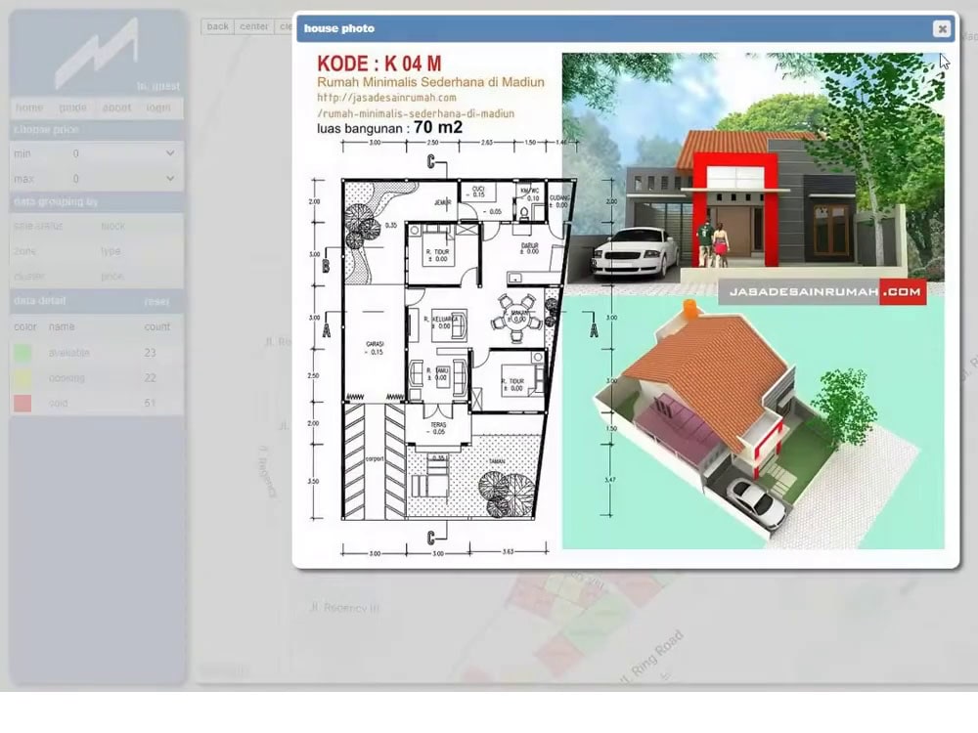The width and height of the screenshot is (978, 733).
Task: Click the center button in the map toolbar
Action: click(x=254, y=26)
